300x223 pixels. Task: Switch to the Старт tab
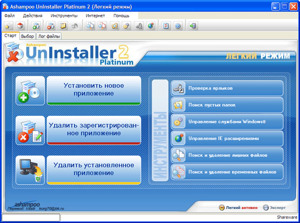10,35
